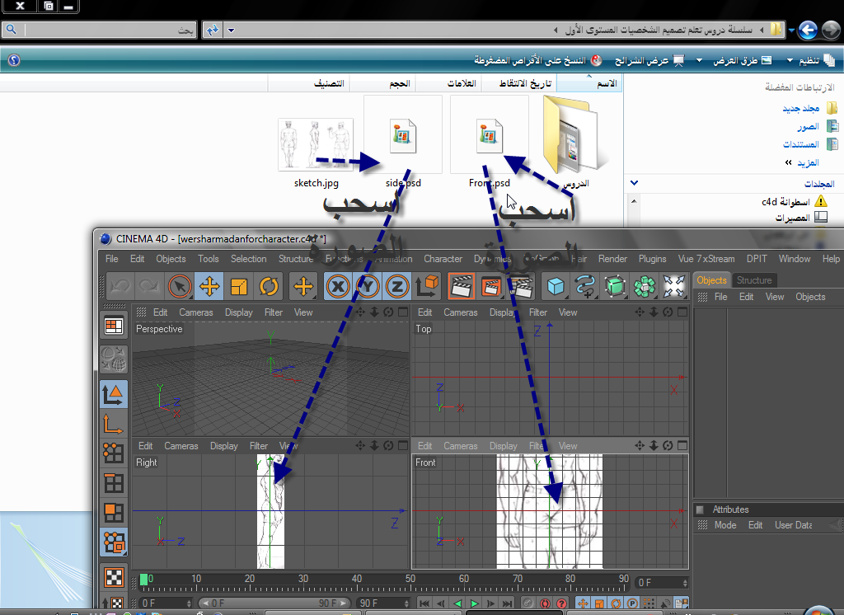Go back using the Explorer Back button

[x=808, y=31]
